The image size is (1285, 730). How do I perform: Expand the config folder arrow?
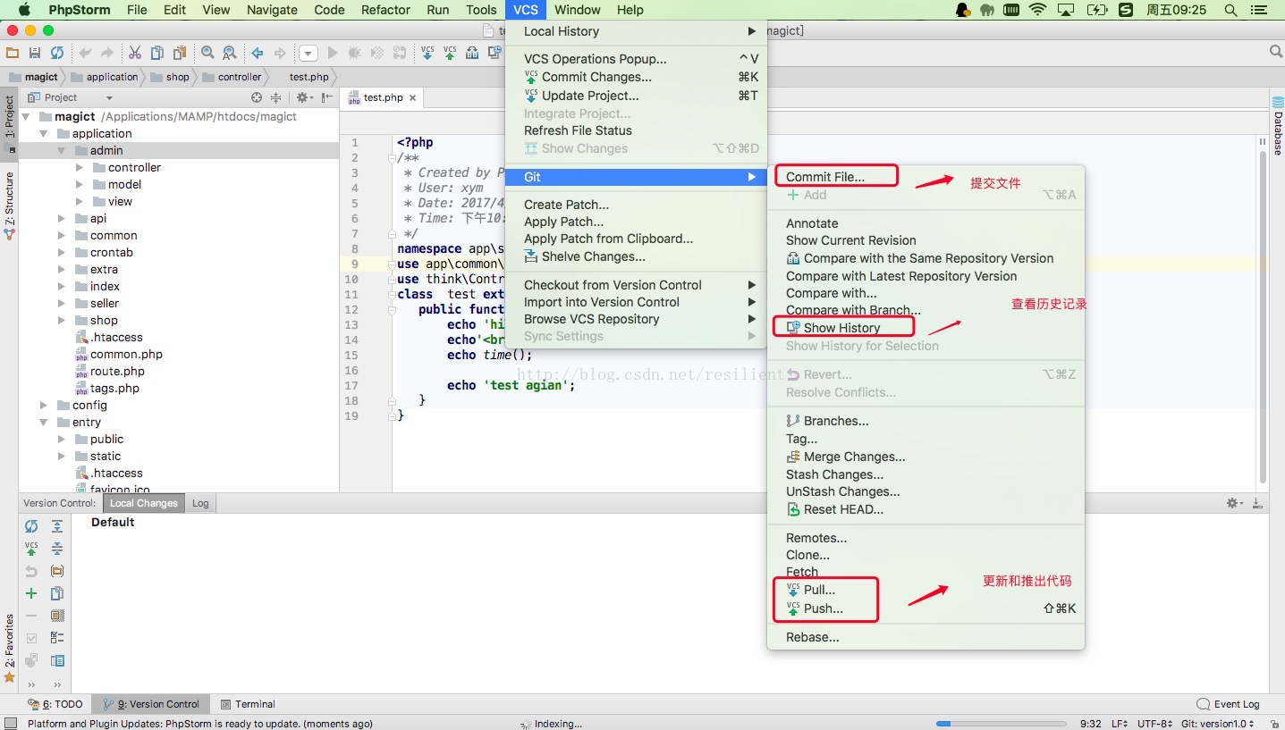(x=44, y=406)
